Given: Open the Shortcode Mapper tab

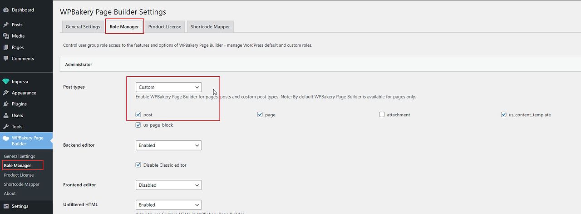Looking at the screenshot, I should 210,26.
